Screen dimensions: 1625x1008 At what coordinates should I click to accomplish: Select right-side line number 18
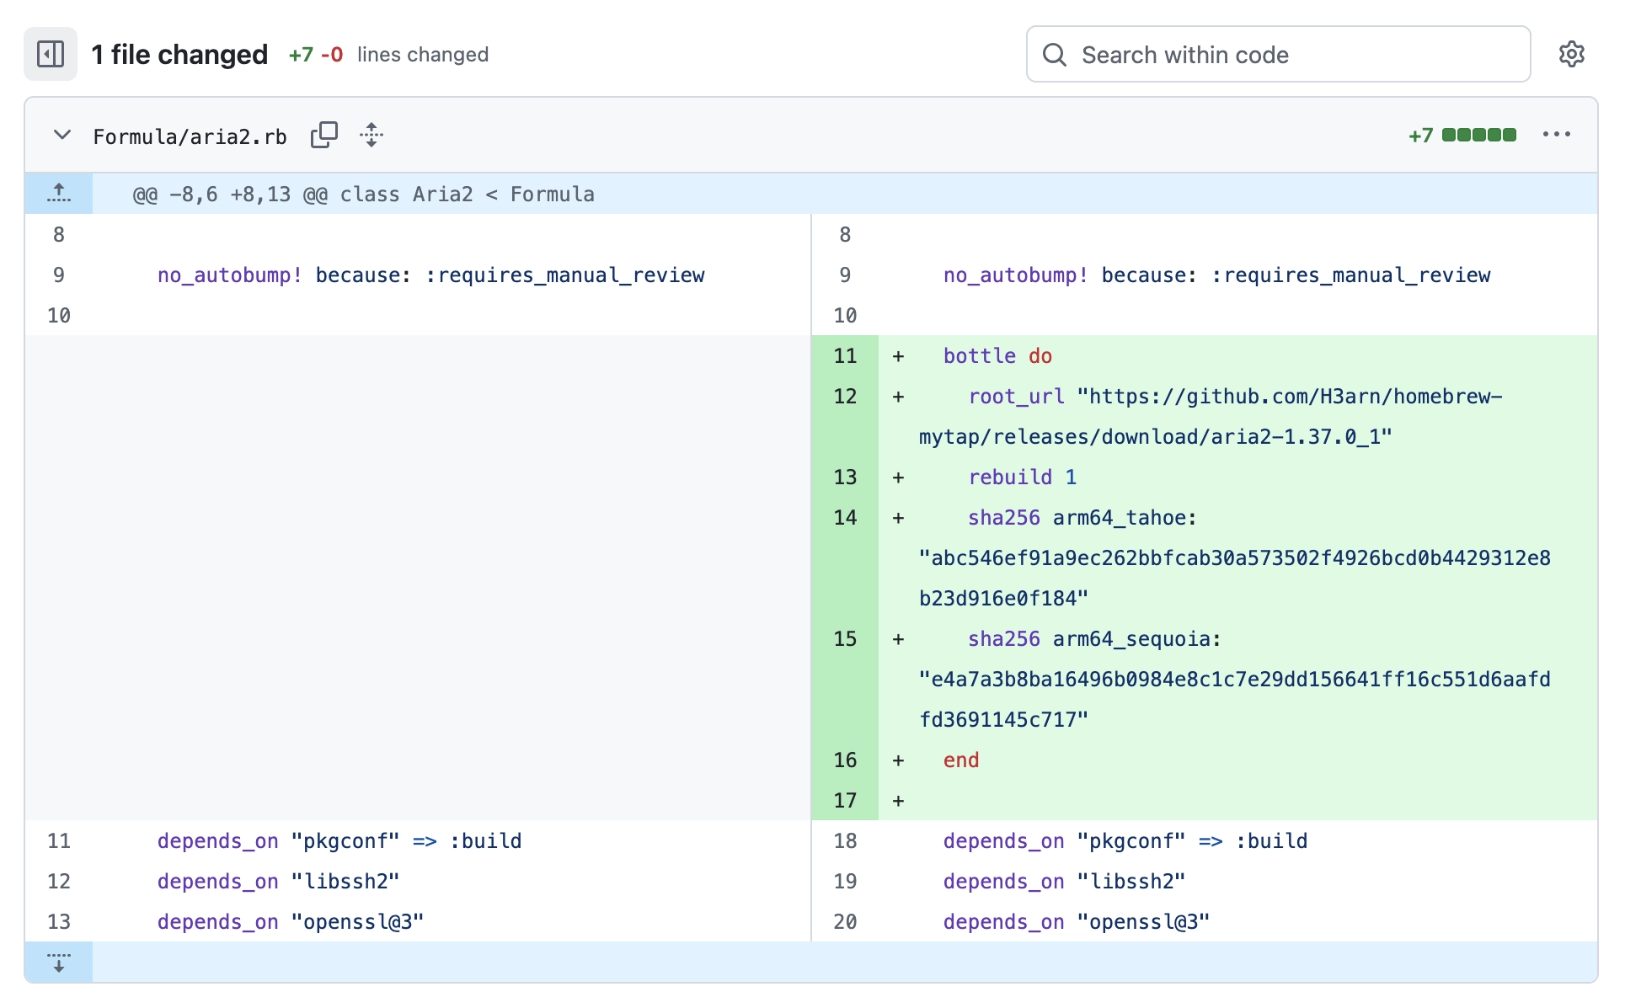click(x=845, y=841)
